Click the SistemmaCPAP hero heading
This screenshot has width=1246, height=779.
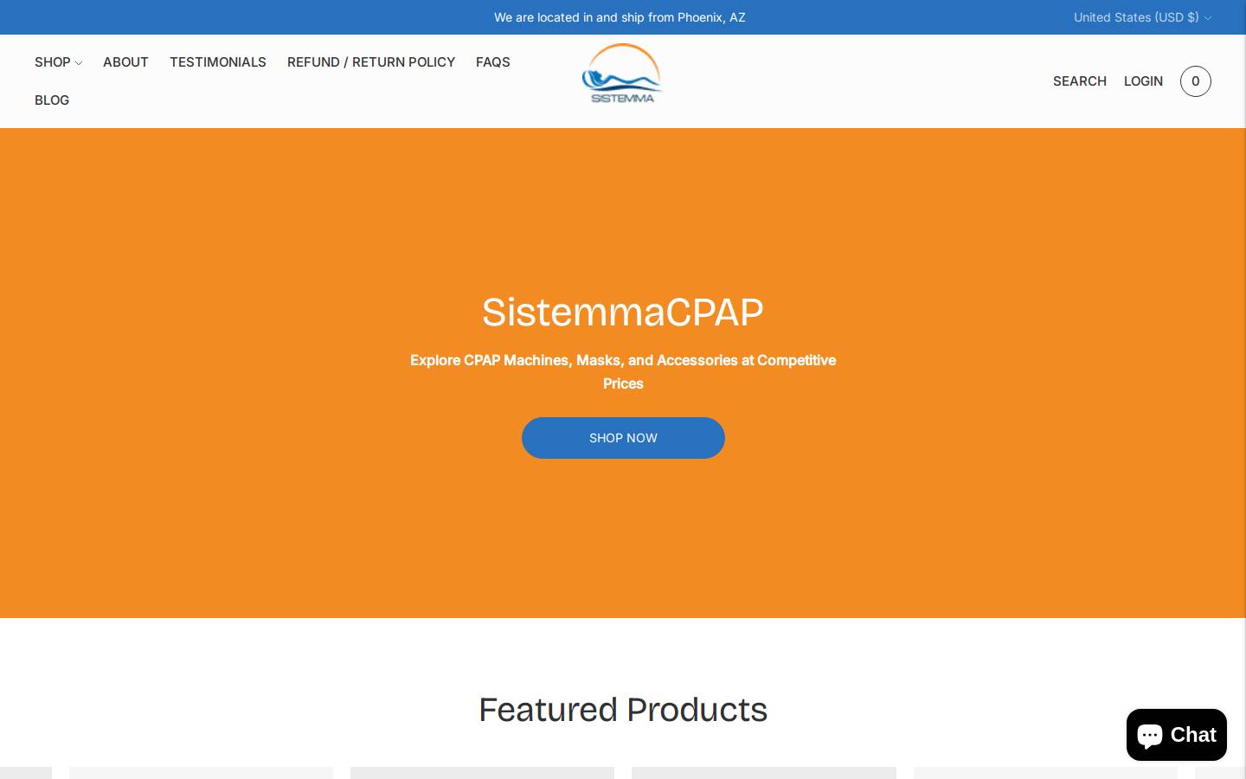coord(623,312)
